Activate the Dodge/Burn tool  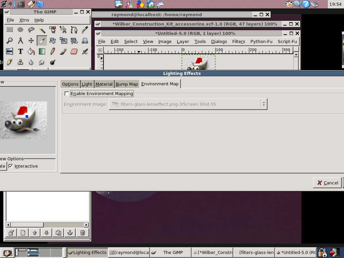(x=52, y=62)
